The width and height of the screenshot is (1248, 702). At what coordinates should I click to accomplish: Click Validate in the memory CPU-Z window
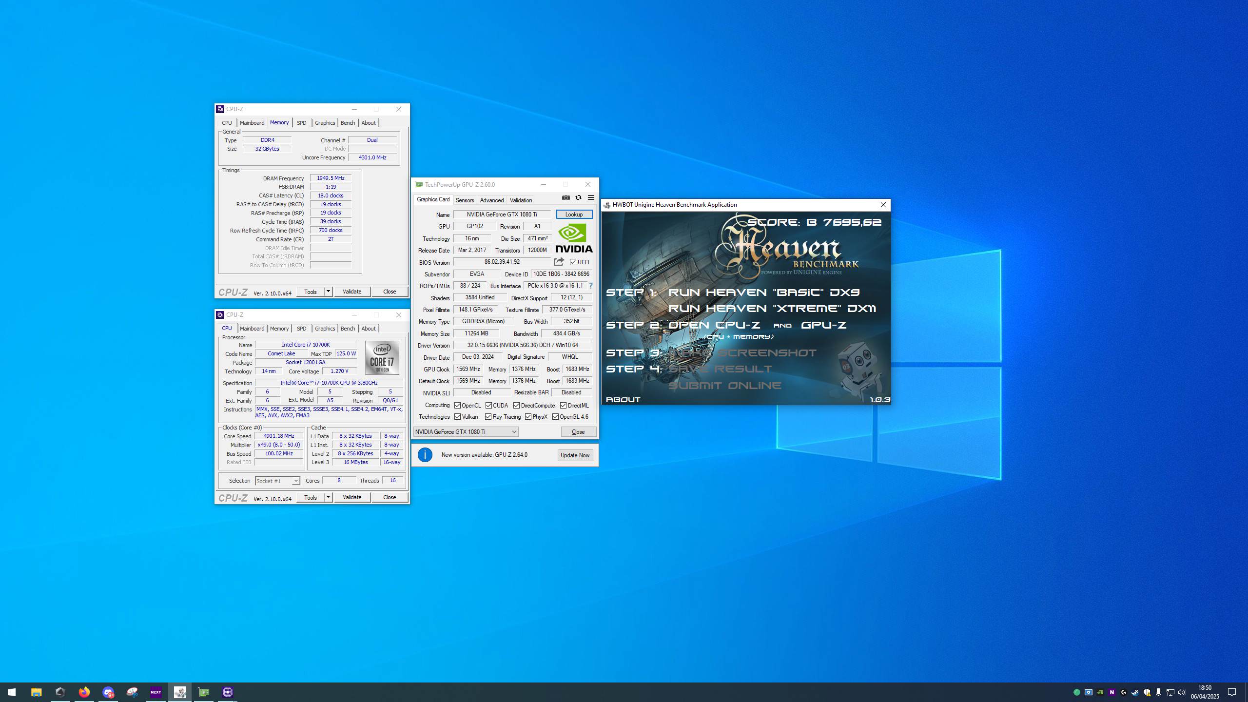coord(352,292)
